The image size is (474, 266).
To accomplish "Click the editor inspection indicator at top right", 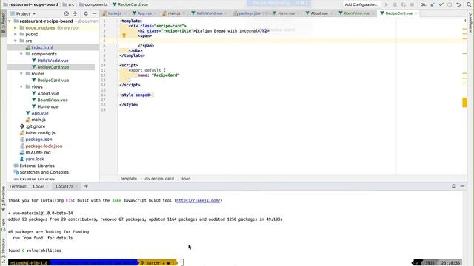I will coord(464,21).
